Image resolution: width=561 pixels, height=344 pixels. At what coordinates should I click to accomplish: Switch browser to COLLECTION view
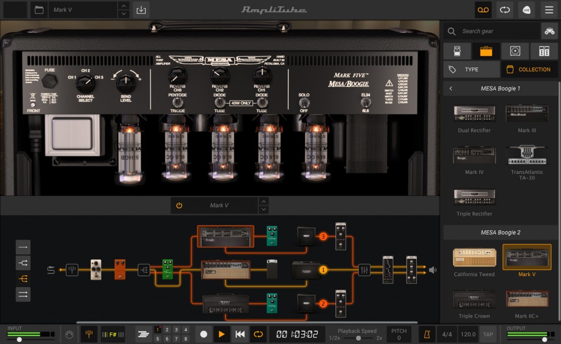[x=530, y=69]
